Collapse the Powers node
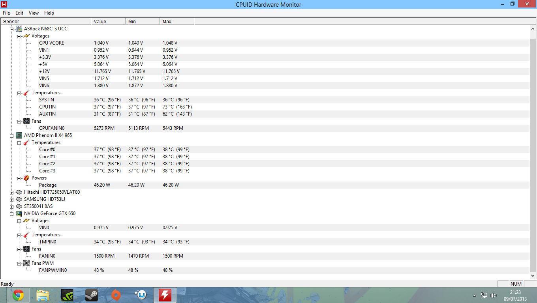Screen dimensions: 537x303 [19, 178]
